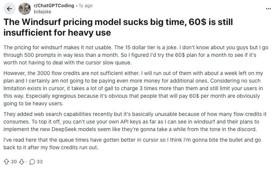Visit the r/ChatGPTCoding subreddit link

click(x=54, y=6)
